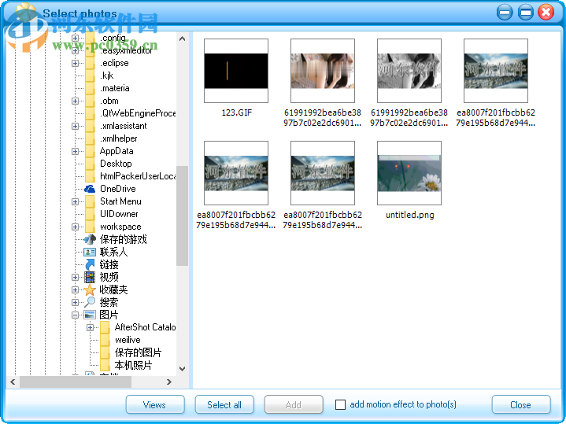Click the contacts card icon (联系人)
The width and height of the screenshot is (566, 424).
[x=90, y=252]
